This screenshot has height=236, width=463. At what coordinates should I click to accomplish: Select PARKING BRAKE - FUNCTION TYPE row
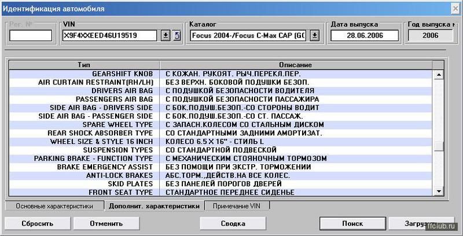221,158
